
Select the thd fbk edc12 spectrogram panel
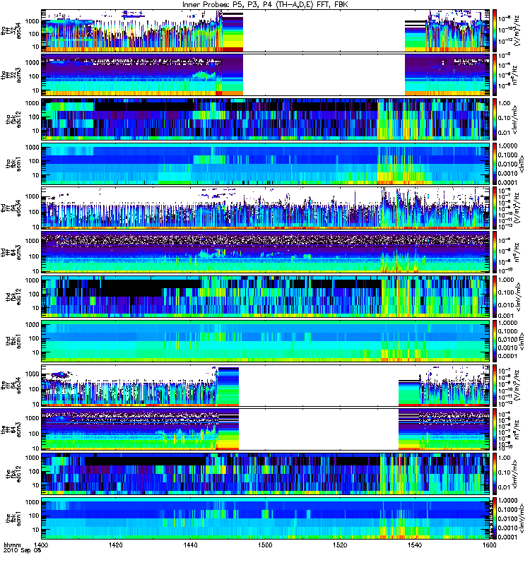[x=266, y=297]
